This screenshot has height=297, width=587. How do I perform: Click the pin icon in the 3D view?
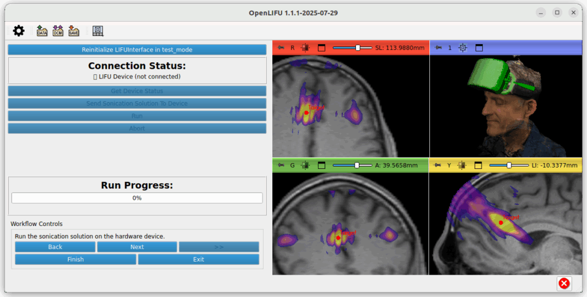click(x=439, y=48)
